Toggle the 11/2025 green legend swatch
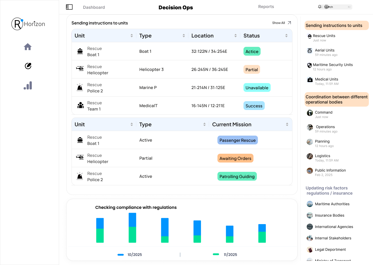The height and width of the screenshot is (265, 373). click(216, 254)
